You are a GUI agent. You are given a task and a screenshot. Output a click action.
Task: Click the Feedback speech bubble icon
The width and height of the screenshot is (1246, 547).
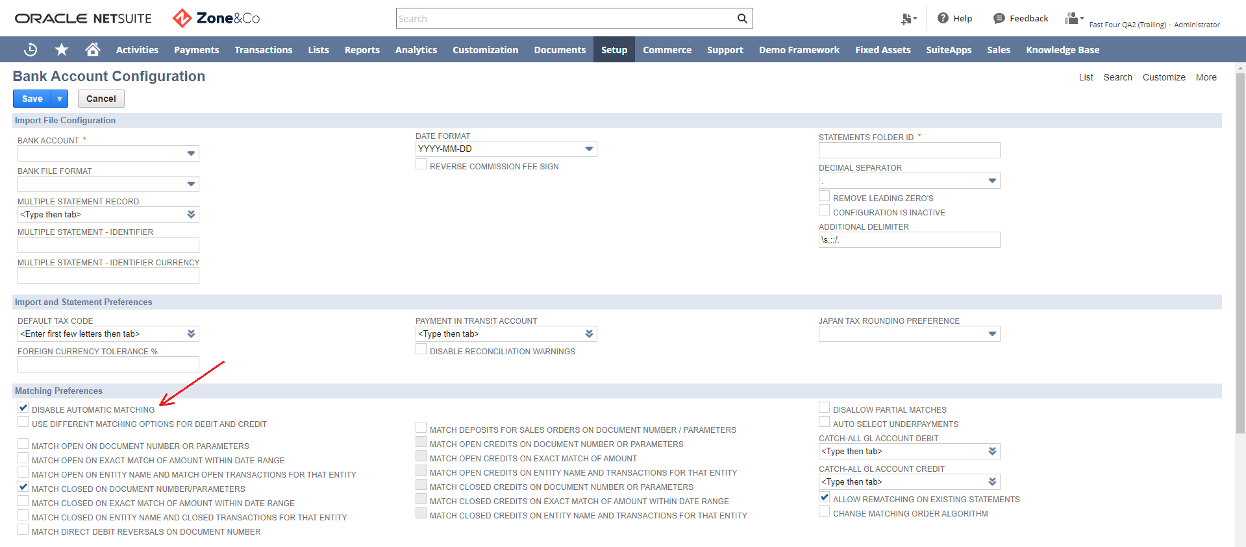pos(999,18)
